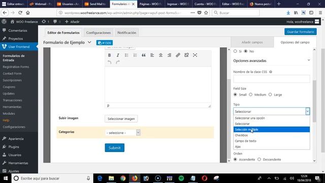Expand form title dropdown chevron
This screenshot has height=183, width=325.
(x=89, y=42)
